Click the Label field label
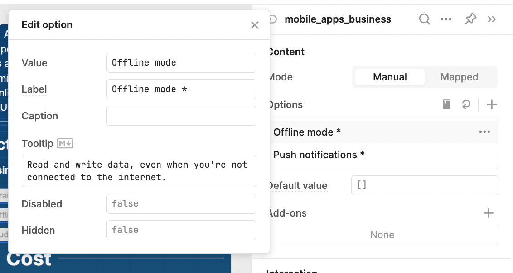This screenshot has height=273, width=513. [x=34, y=89]
